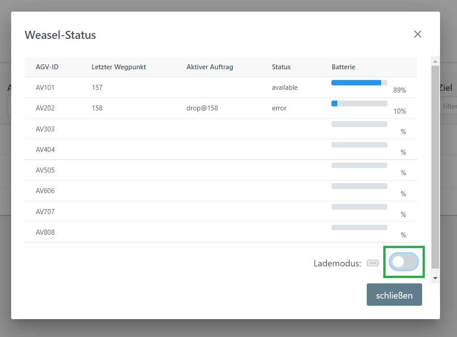
Task: Click AV101's 89% battery bar
Action: tap(359, 83)
